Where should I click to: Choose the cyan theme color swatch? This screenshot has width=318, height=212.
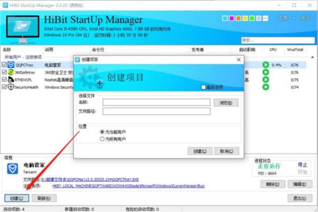[x=225, y=18]
